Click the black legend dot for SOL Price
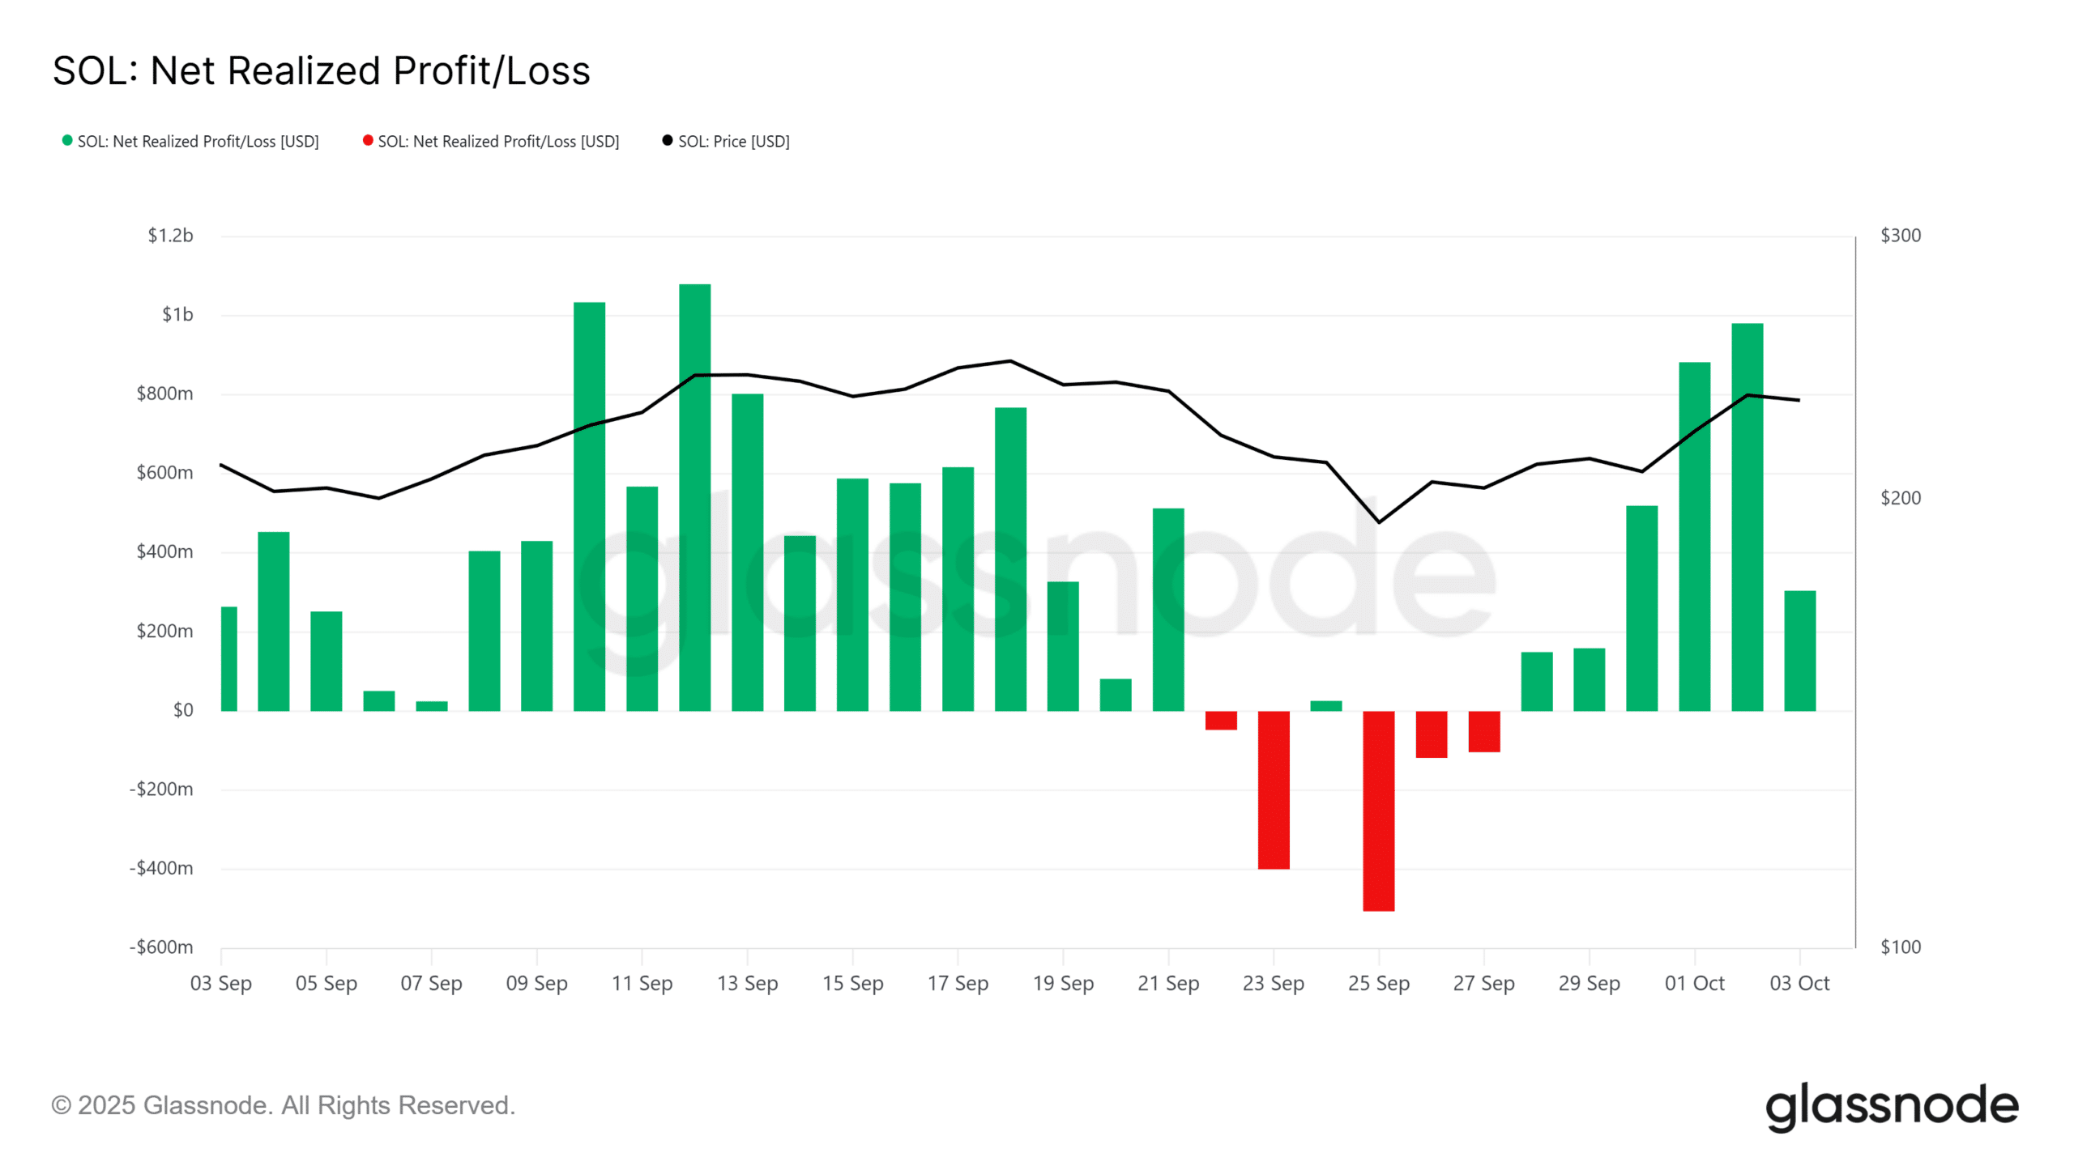Screen dimensions: 2074x1166 [668, 141]
